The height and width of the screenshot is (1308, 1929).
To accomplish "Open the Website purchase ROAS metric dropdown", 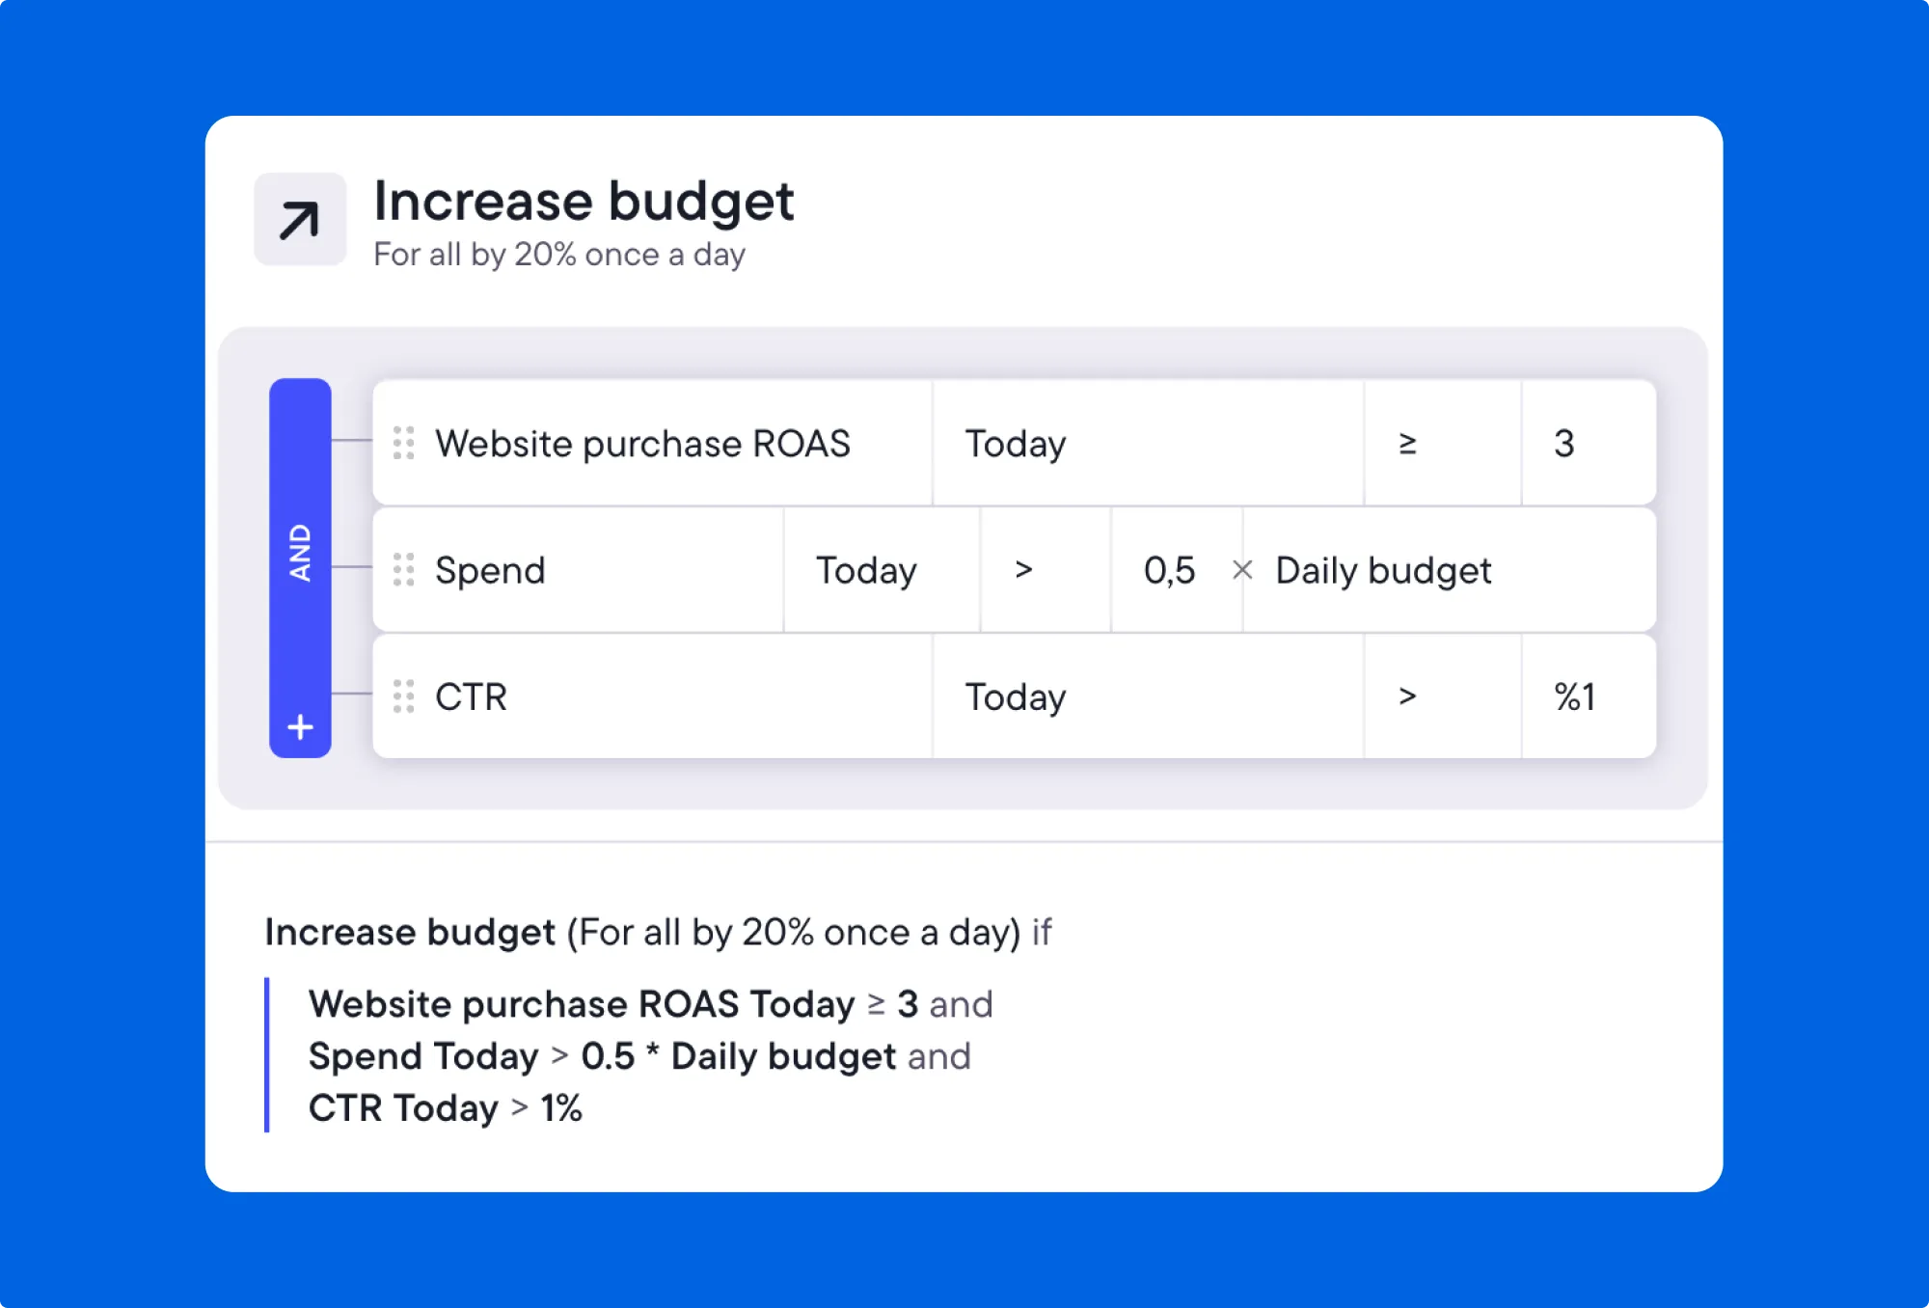I will [642, 443].
